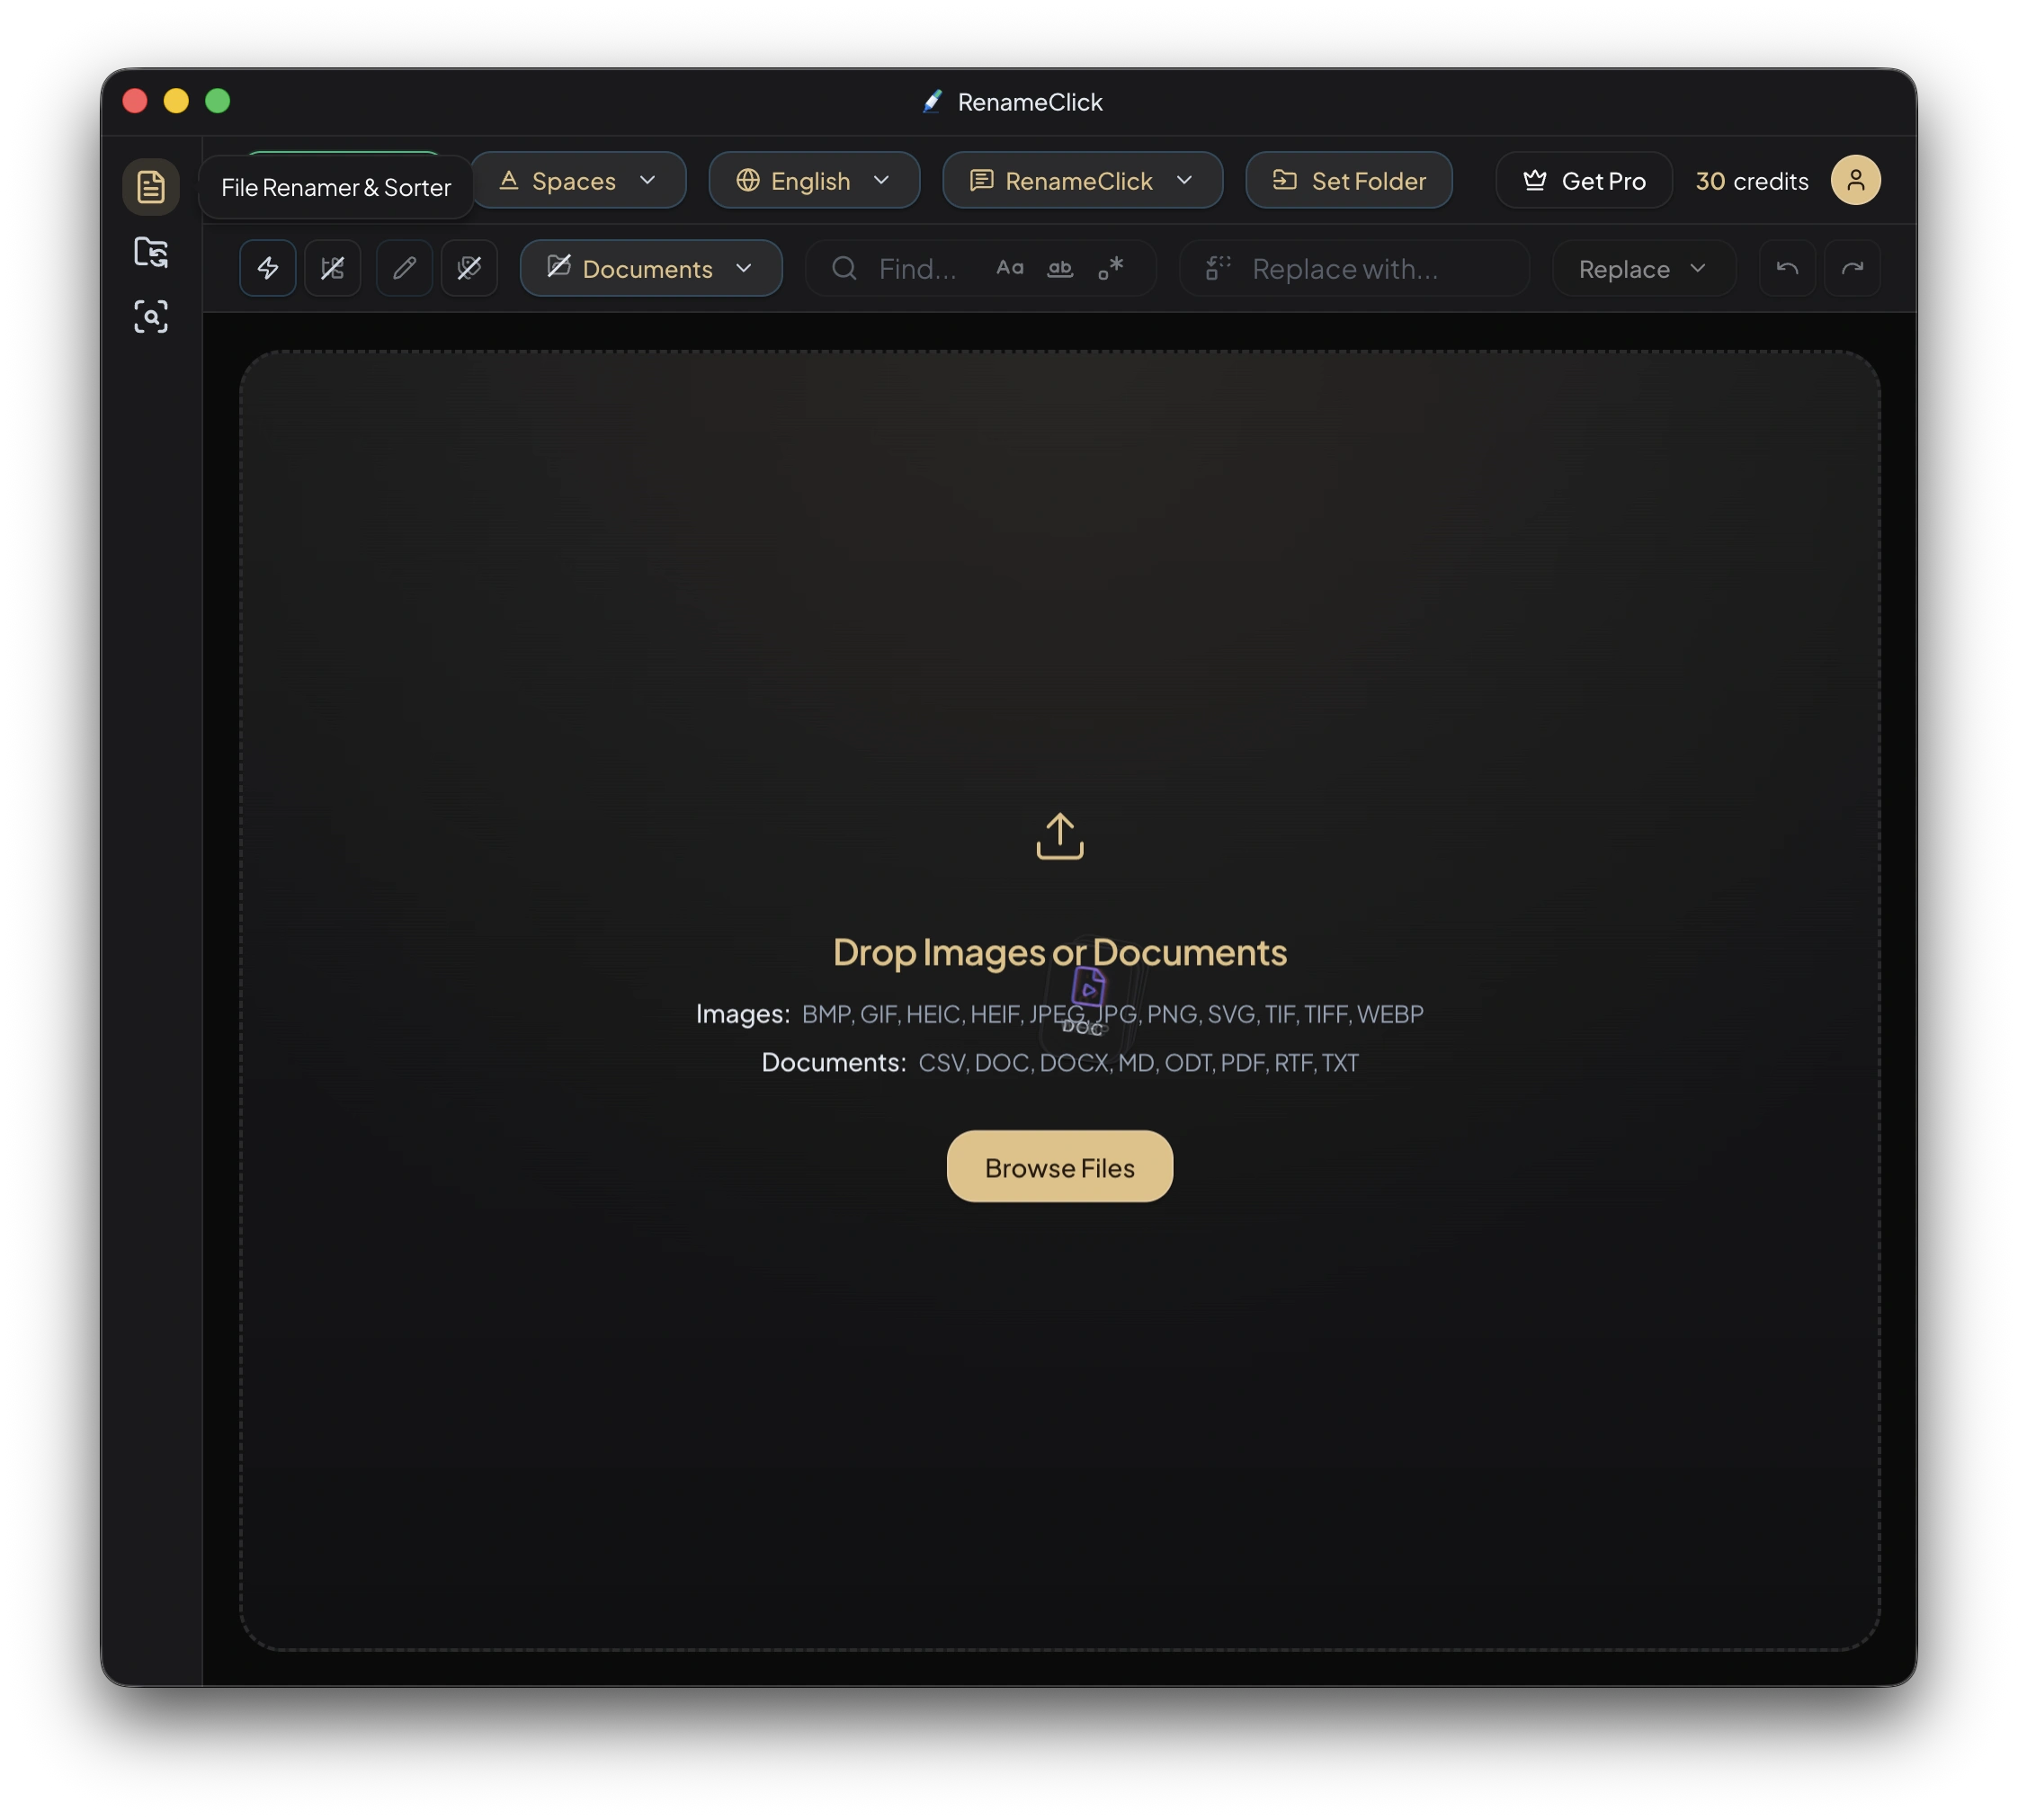Click the upload arrow icon in drop zone
The image size is (2018, 1820).
click(x=1059, y=836)
